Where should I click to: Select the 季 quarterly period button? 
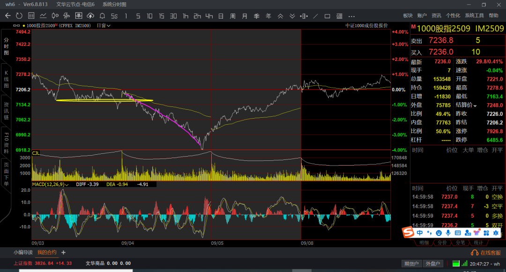click(257, 16)
